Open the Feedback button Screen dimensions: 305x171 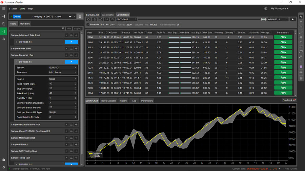(x=289, y=100)
